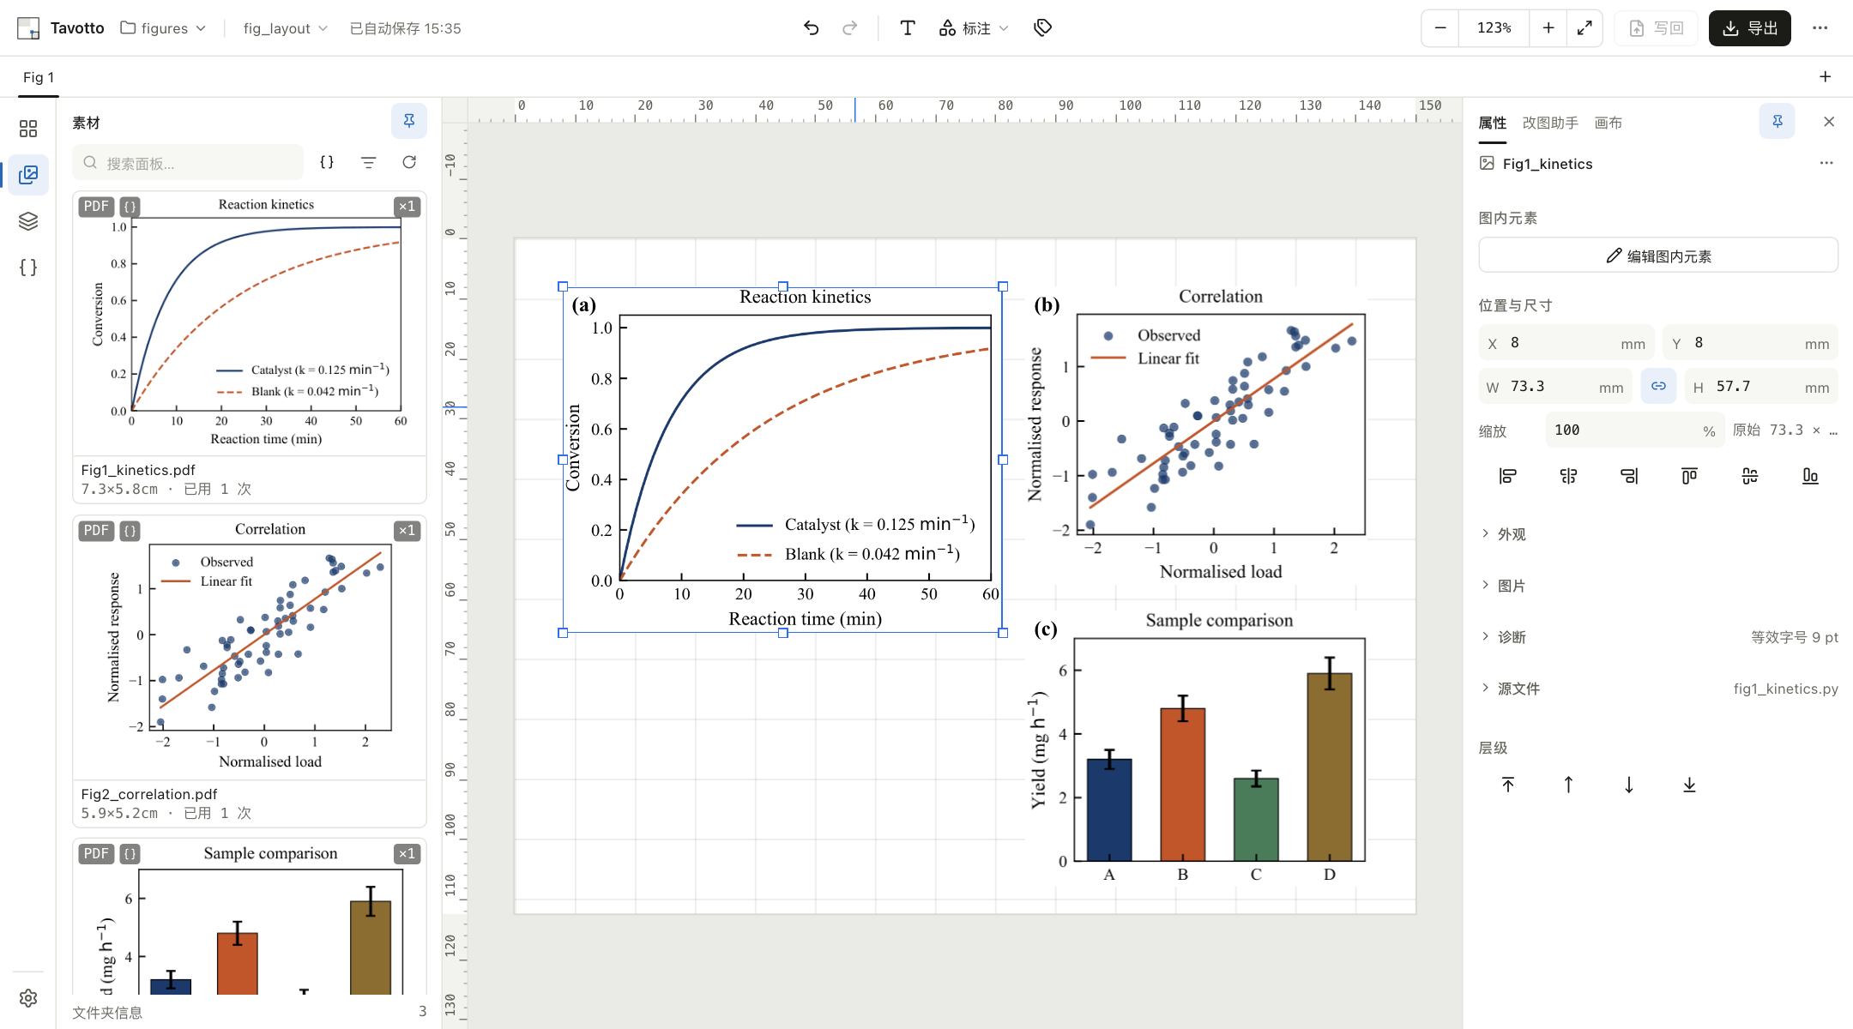Switch to the 改图助手 tab
Image resolution: width=1853 pixels, height=1029 pixels.
[x=1550, y=123]
